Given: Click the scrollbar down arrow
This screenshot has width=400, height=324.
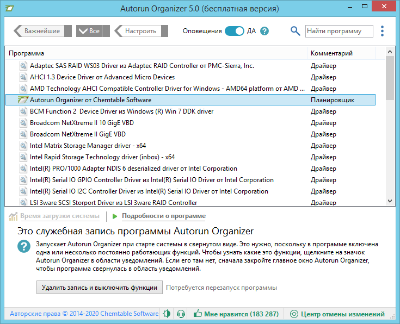Looking at the screenshot, I should 390,201.
